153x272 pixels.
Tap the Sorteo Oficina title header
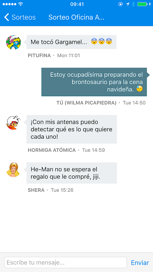tap(76, 17)
